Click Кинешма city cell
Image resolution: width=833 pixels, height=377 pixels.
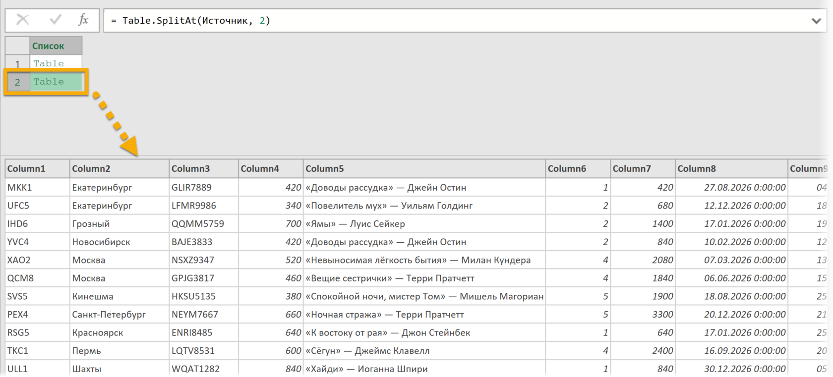119,296
